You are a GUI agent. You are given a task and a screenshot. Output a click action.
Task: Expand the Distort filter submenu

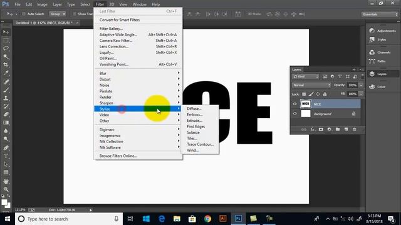click(138, 79)
